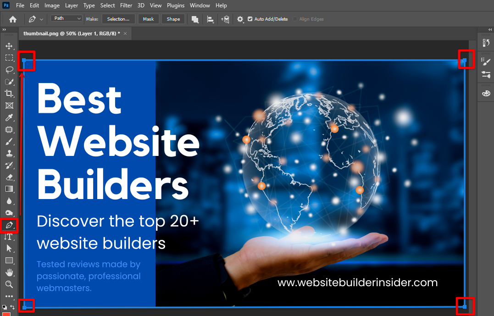Expand the right panel dock arrows

click(x=490, y=29)
